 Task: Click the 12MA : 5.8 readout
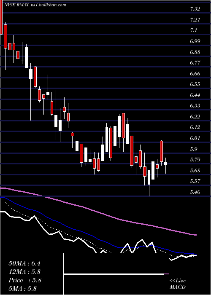pyautogui.click(x=24, y=272)
